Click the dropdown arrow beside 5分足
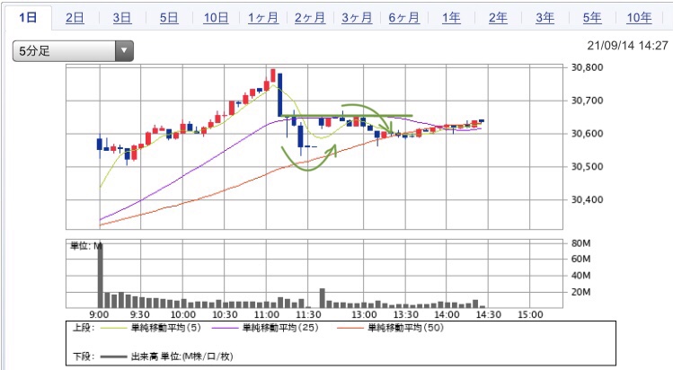This screenshot has height=370, width=673. pyautogui.click(x=124, y=51)
